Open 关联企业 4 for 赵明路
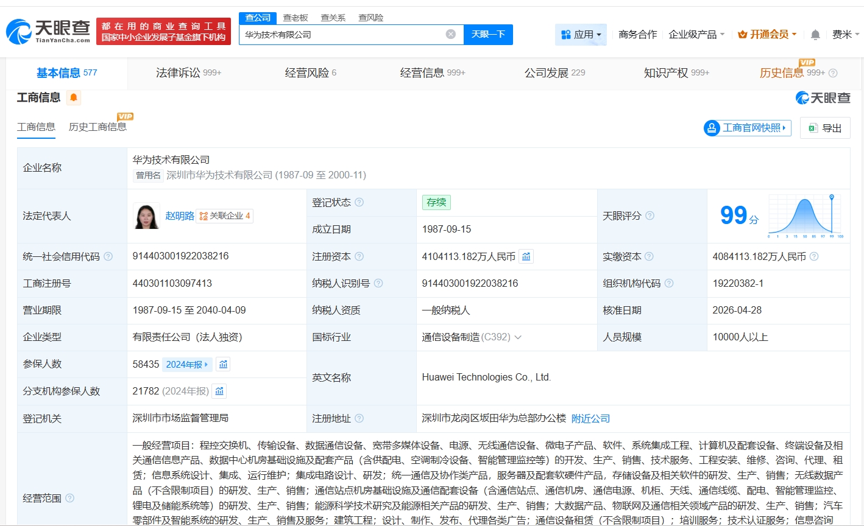Screen dimensions: 864x526 [x=224, y=216]
